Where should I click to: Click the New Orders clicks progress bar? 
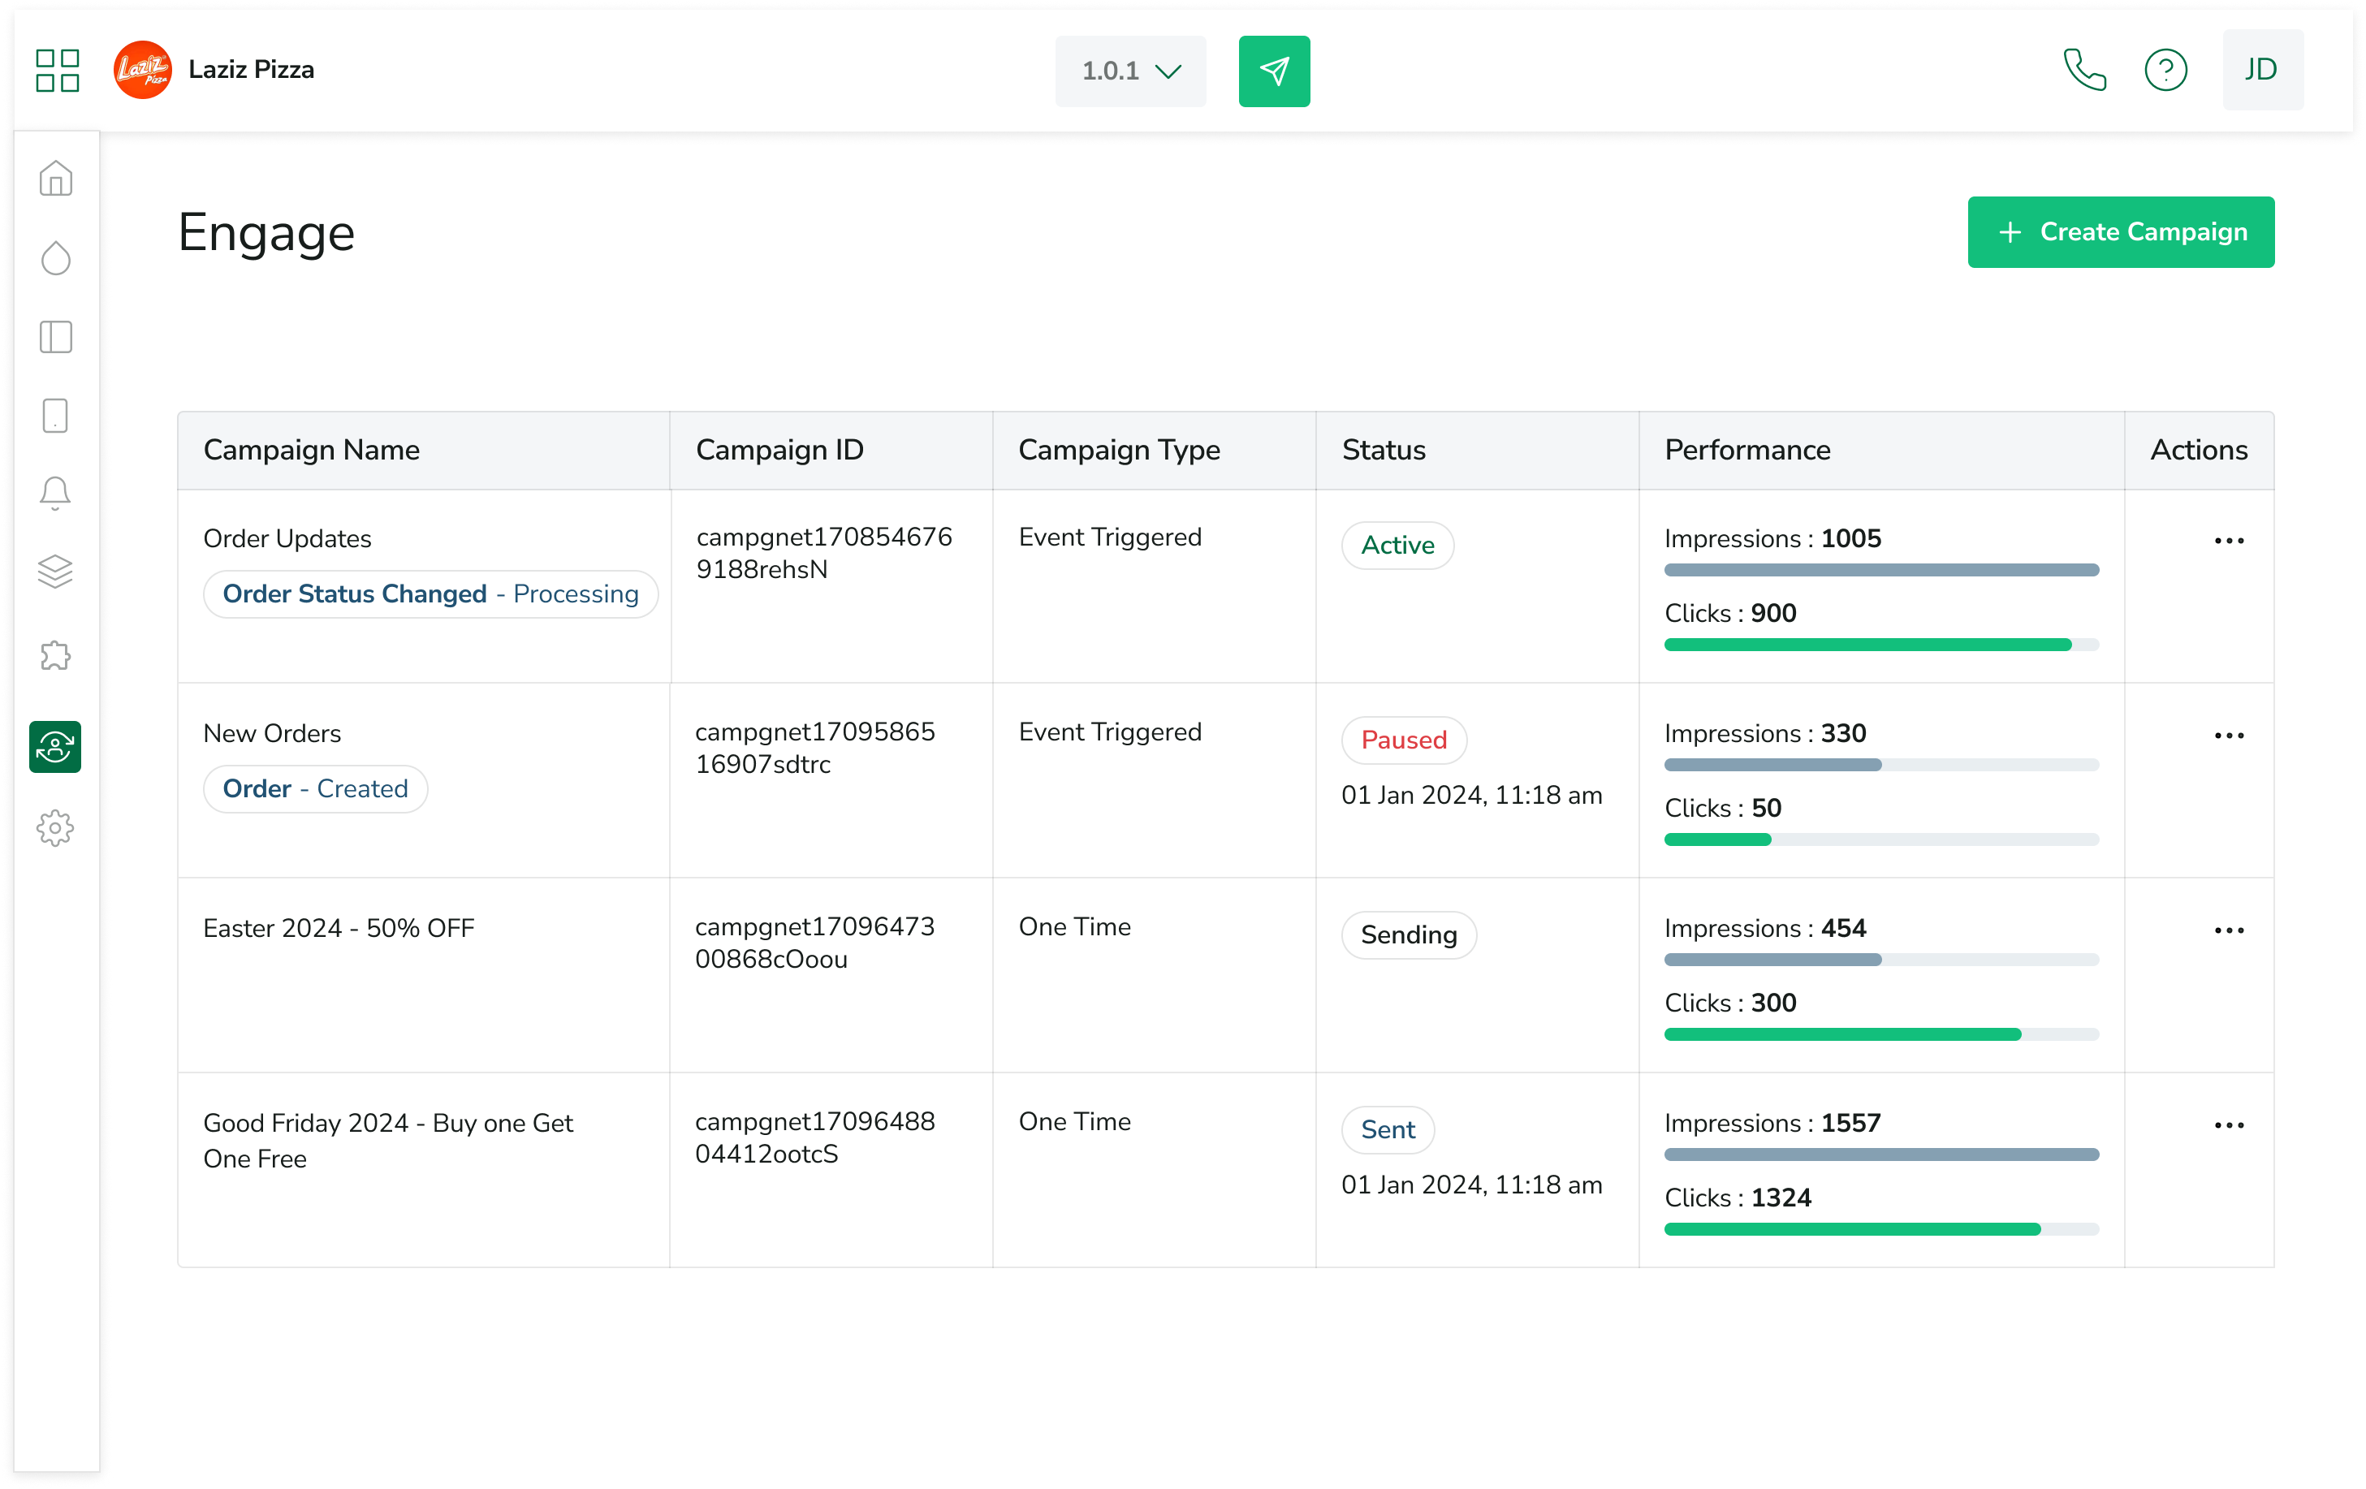(x=1880, y=839)
